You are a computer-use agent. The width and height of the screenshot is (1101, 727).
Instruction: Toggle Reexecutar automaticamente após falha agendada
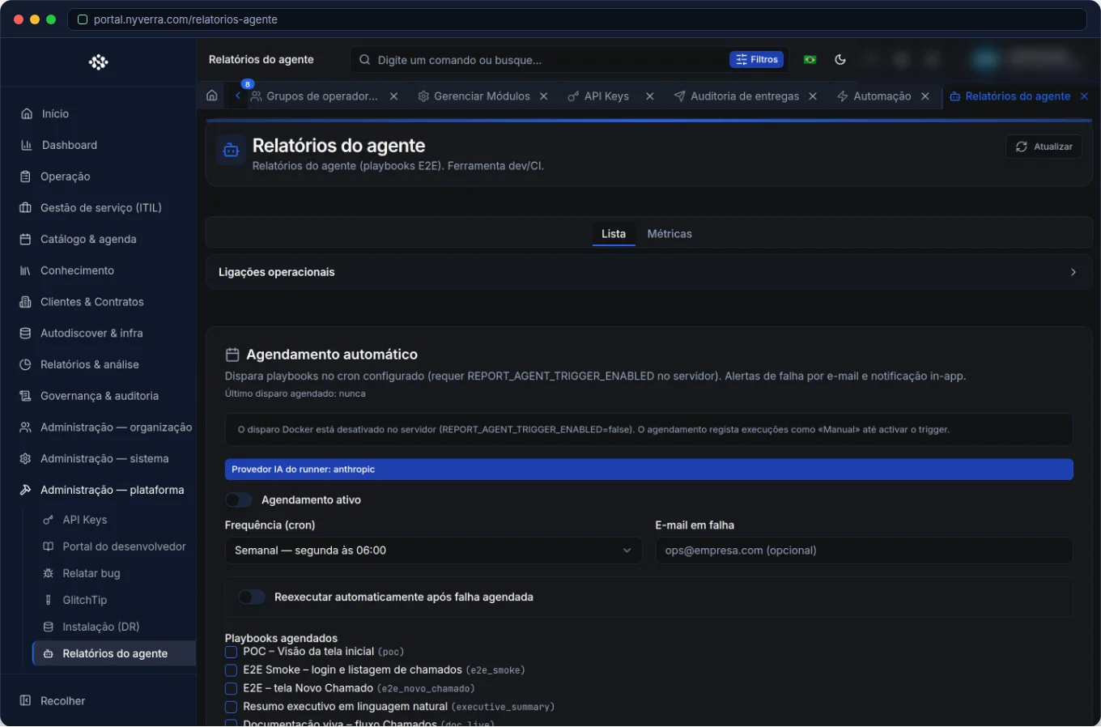(252, 597)
